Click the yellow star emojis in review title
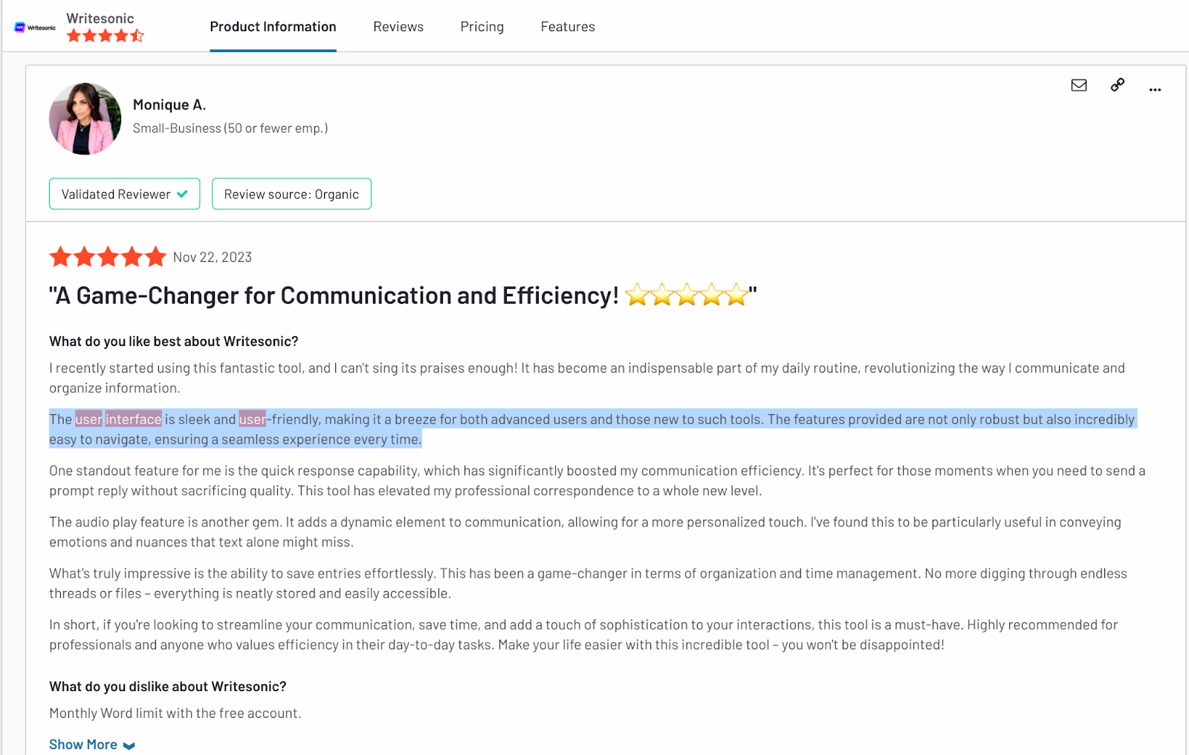Screen dimensions: 1189x755 coord(687,295)
